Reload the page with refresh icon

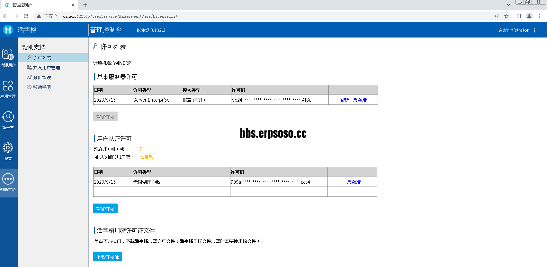(26, 16)
